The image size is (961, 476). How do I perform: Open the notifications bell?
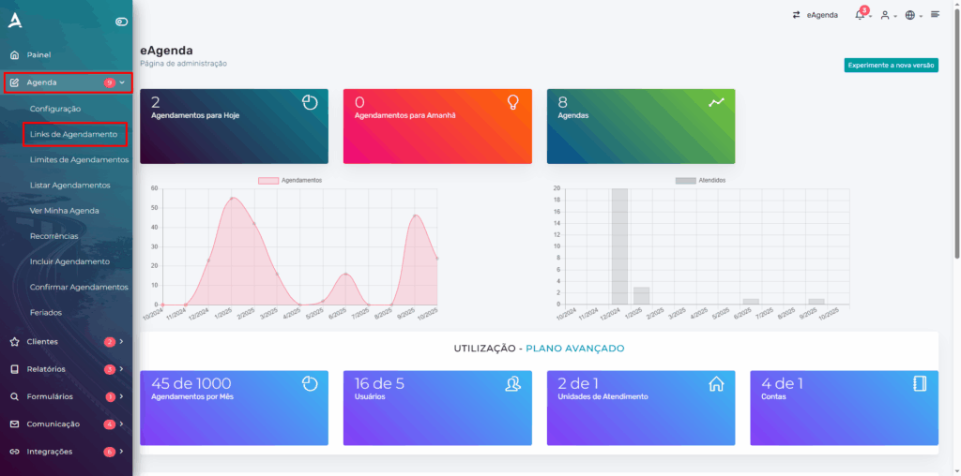tap(860, 15)
